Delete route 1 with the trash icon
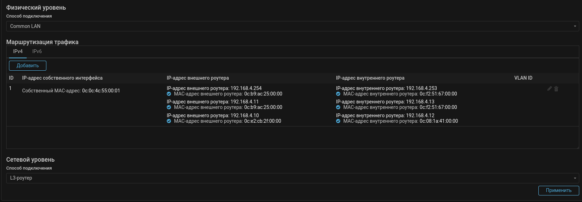This screenshot has width=582, height=202. coord(556,89)
